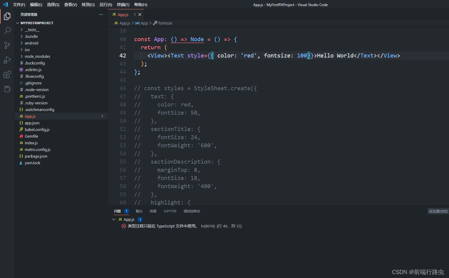
Task: Switch to the JUPYTER panel tab
Action: pos(170,211)
